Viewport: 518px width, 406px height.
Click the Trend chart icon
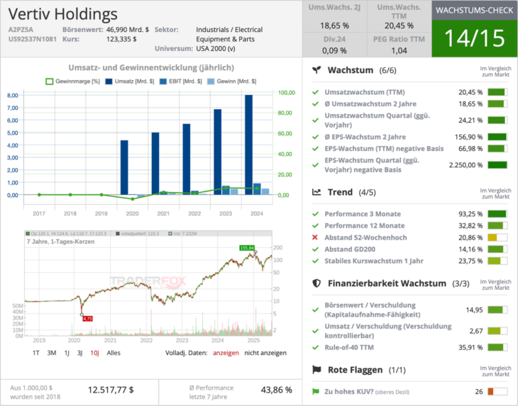coord(316,192)
